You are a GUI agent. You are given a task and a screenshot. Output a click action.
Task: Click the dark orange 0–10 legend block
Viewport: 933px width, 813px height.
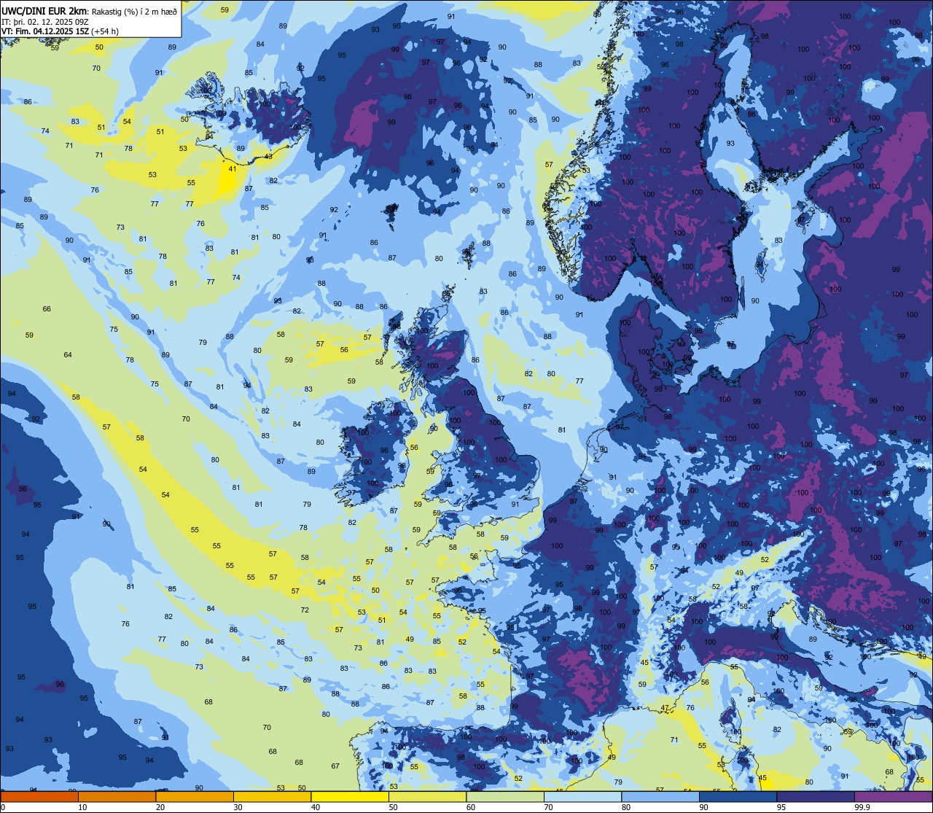(39, 796)
